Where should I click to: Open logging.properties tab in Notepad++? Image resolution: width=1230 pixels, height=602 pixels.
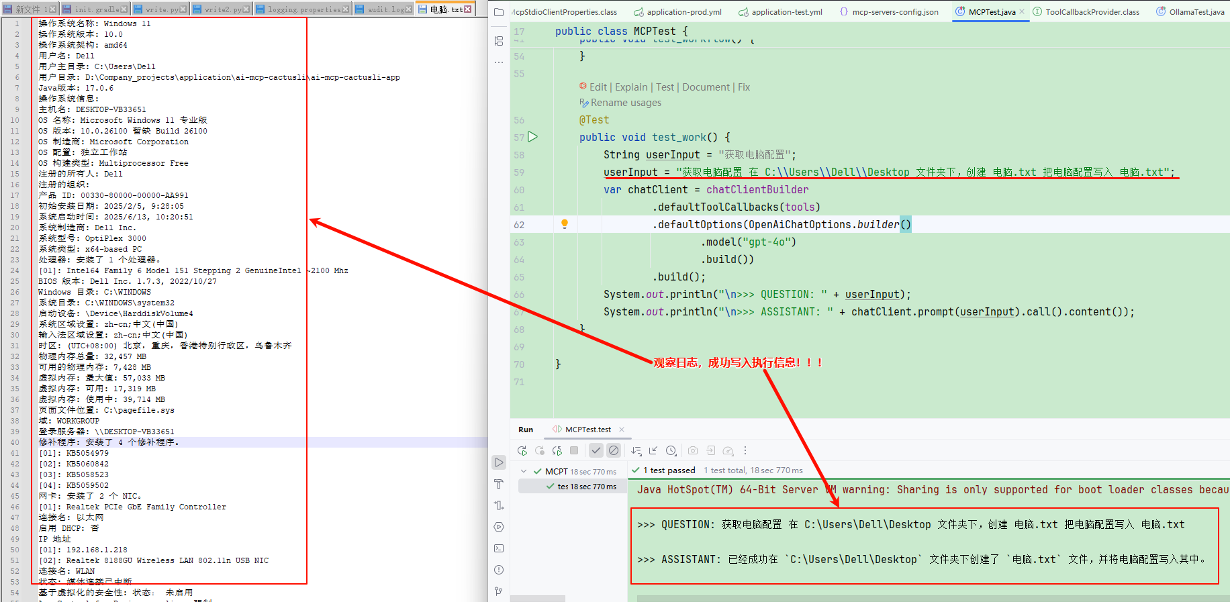[303, 9]
